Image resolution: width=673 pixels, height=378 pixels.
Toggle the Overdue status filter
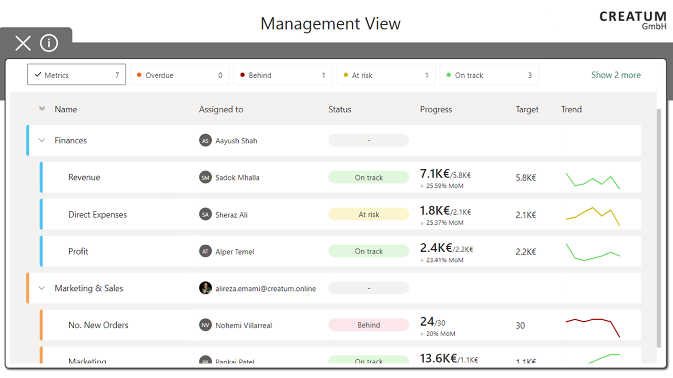[179, 75]
